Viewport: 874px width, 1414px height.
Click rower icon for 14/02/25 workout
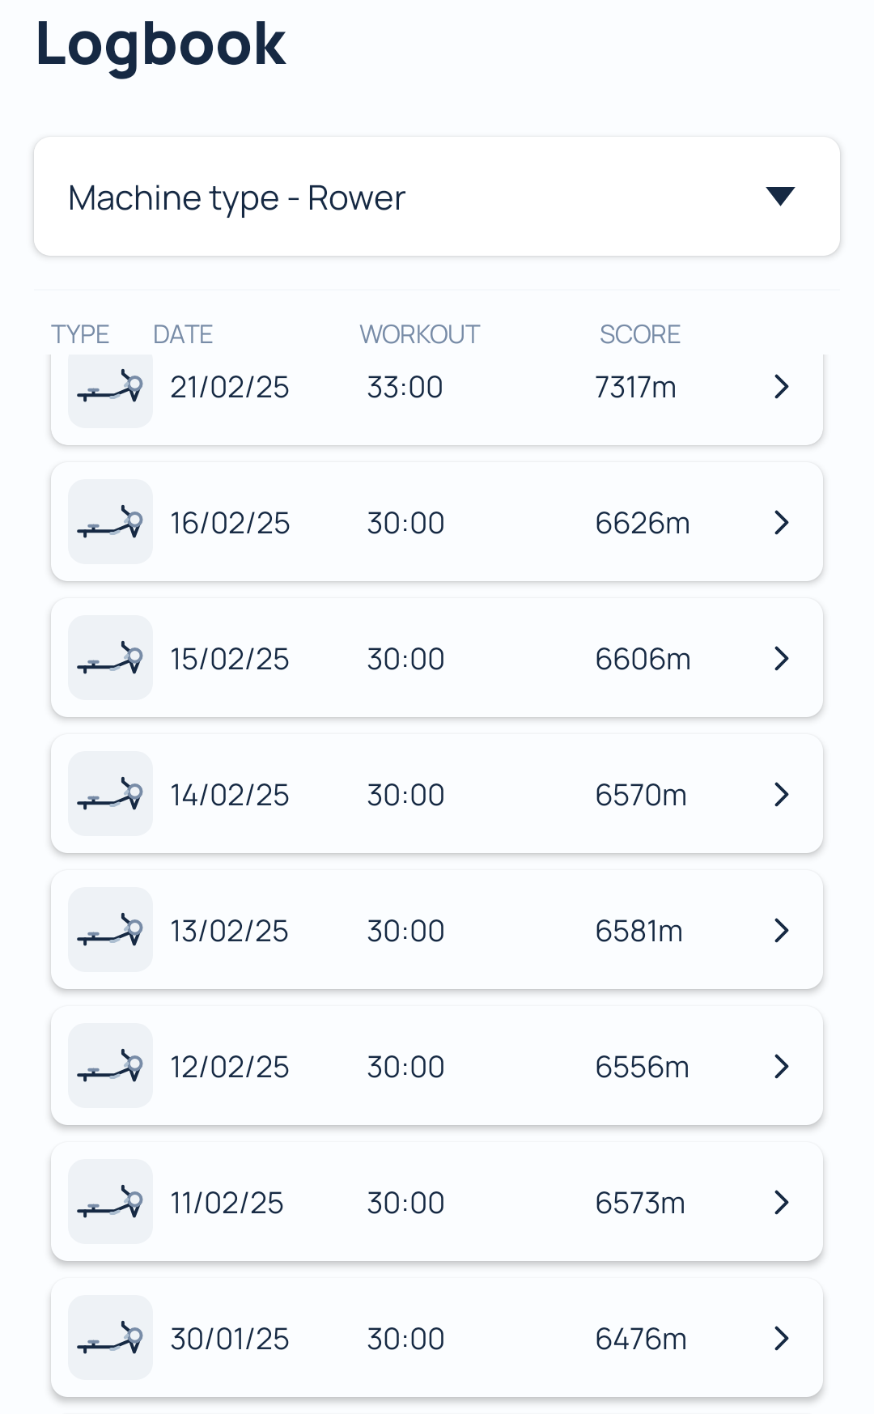pos(110,794)
